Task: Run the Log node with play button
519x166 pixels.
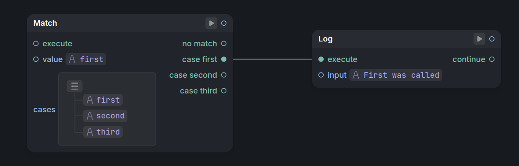Action: [x=479, y=39]
